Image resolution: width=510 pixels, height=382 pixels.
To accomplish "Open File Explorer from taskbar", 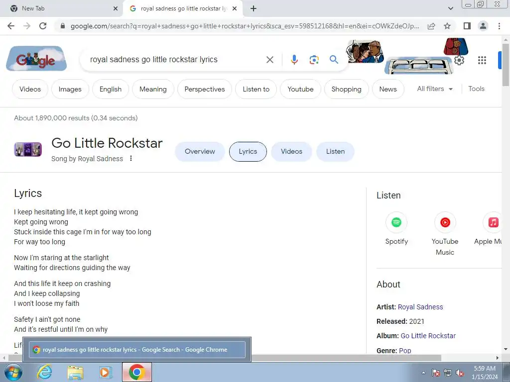I will (75, 372).
